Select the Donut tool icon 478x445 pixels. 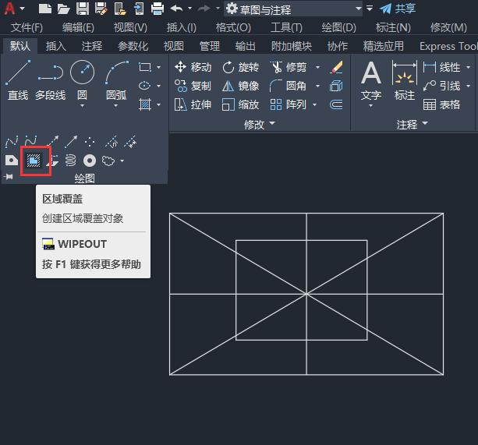click(90, 161)
